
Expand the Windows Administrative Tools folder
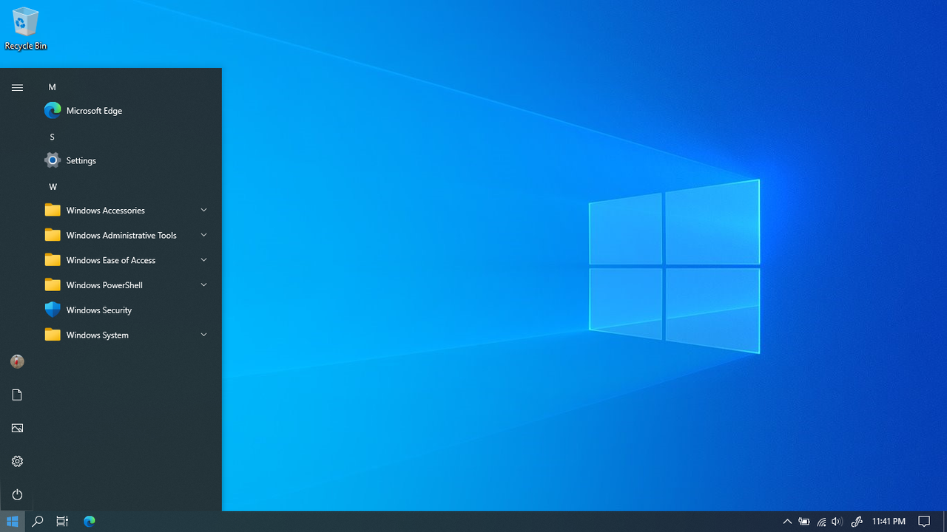pyautogui.click(x=126, y=235)
